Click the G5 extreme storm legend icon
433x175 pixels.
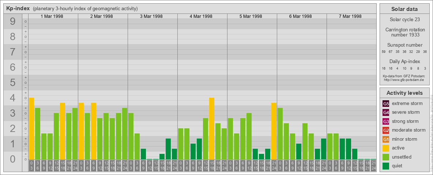386,104
